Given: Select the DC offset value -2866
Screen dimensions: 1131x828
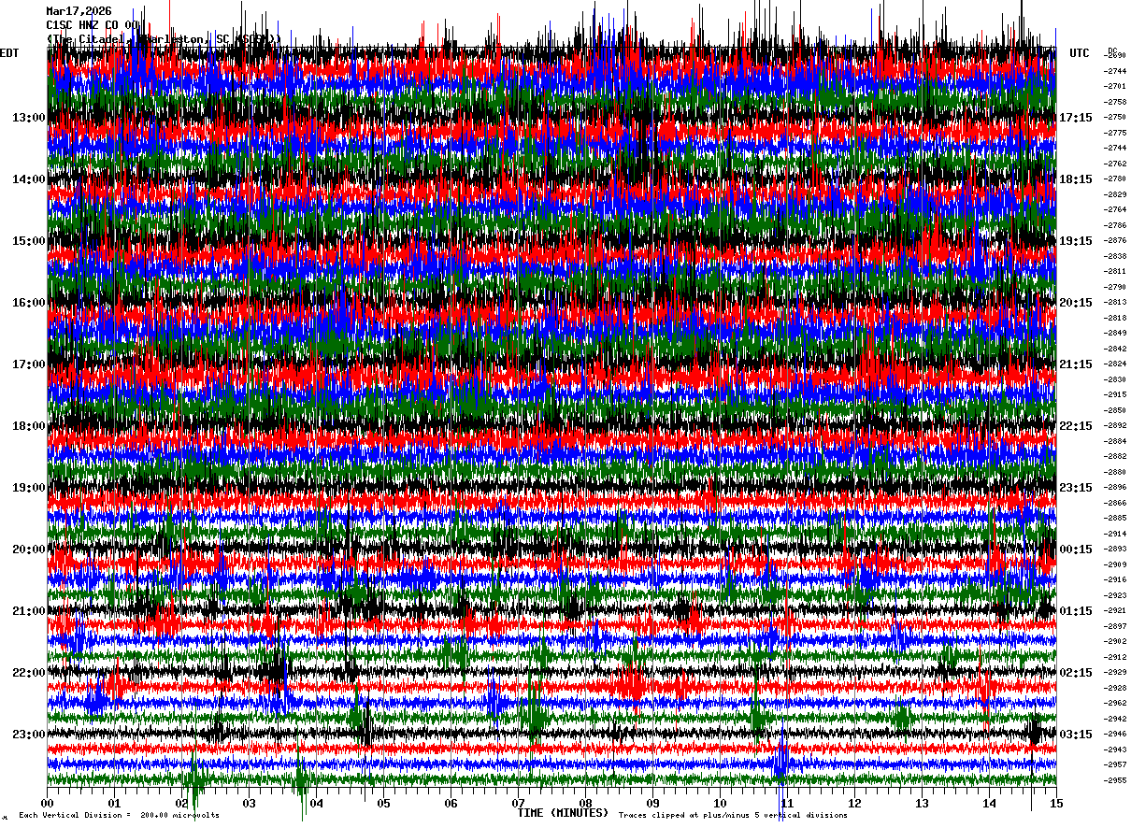Looking at the screenshot, I should coord(1116,504).
